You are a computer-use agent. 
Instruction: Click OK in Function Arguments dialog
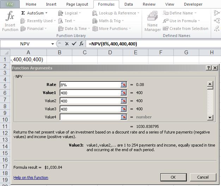tap(173, 177)
